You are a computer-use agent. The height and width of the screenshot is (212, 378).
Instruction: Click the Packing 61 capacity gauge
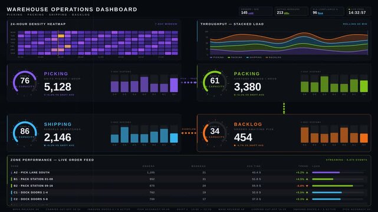point(215,82)
